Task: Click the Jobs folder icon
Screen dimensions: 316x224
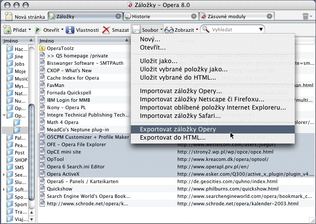Action: pyautogui.click(x=10, y=64)
